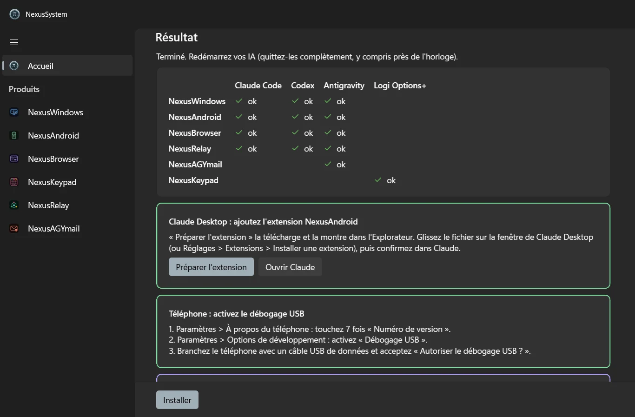Click the NexusAndroid sidebar icon

(x=14, y=135)
